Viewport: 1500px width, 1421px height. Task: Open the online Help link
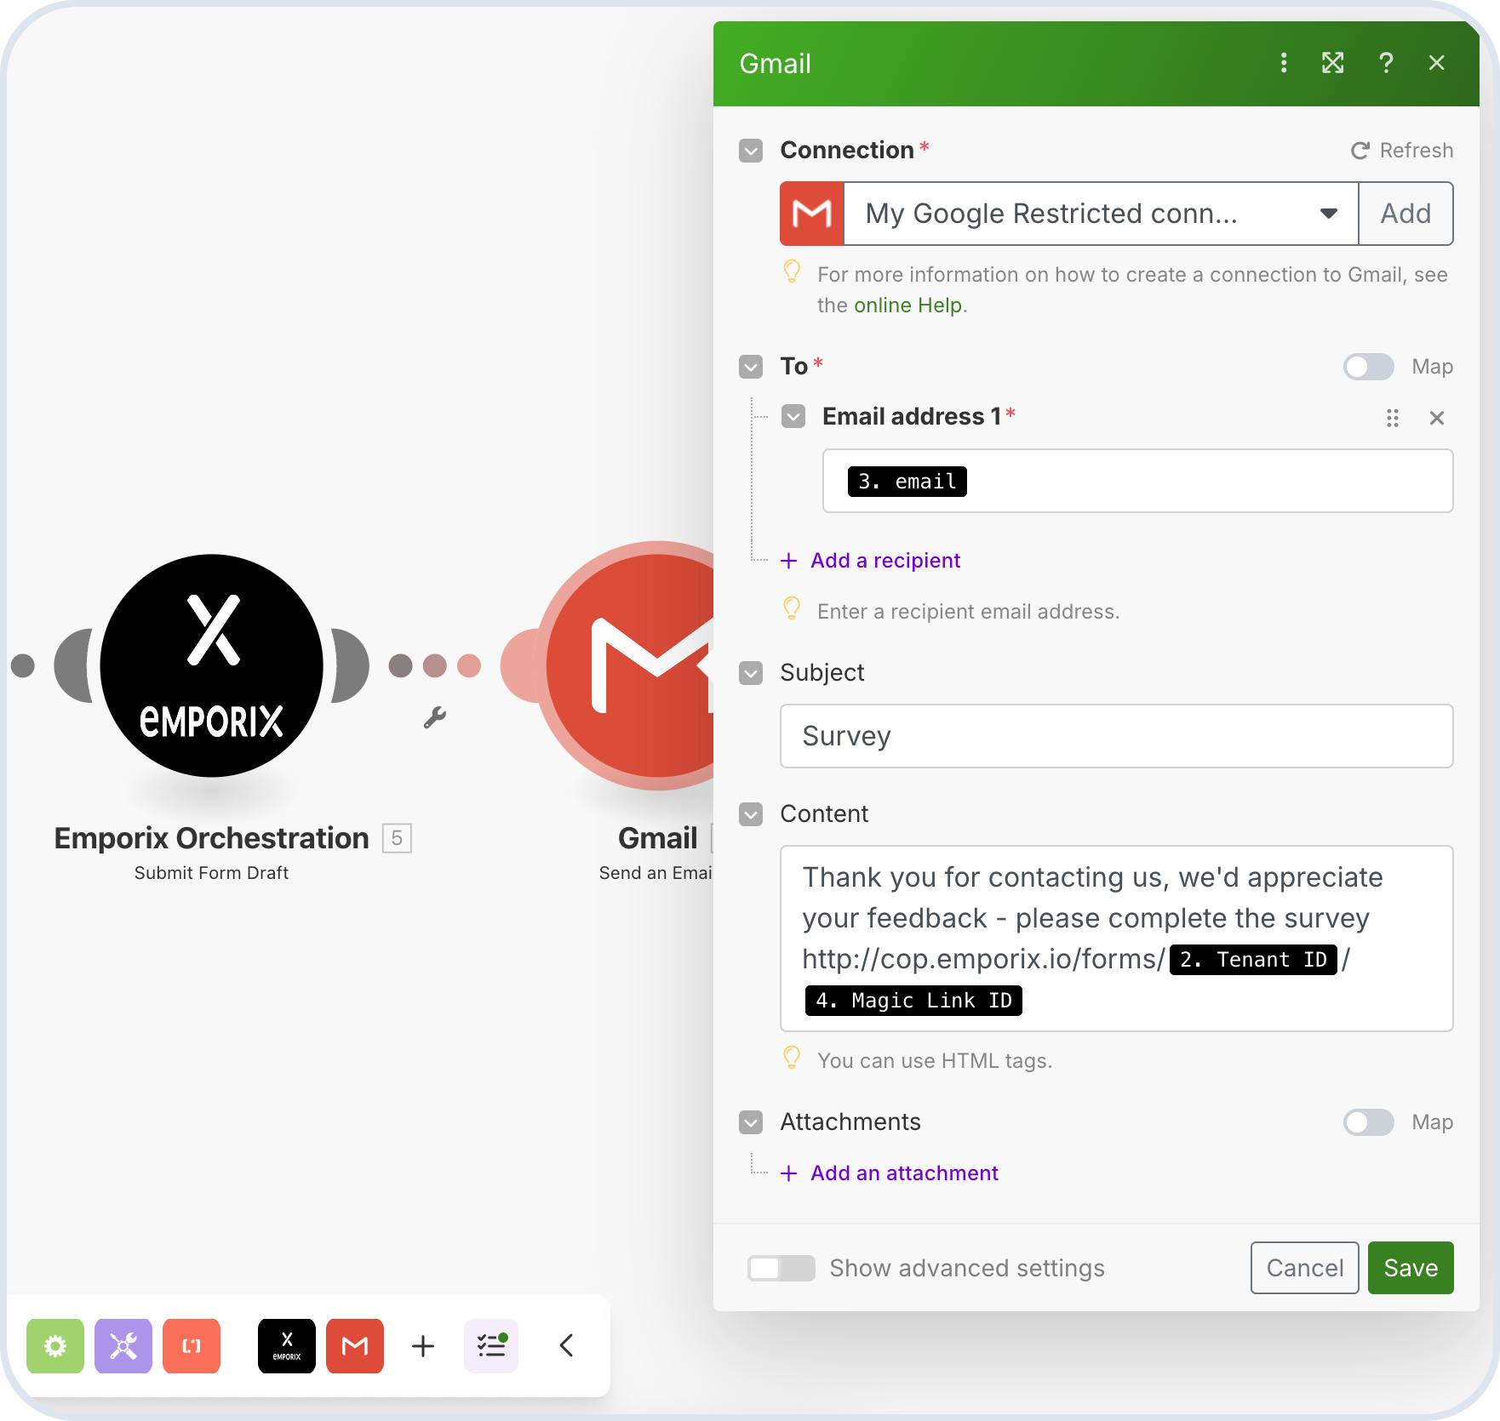(907, 305)
